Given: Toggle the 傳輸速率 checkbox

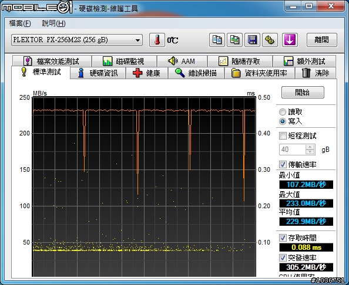Looking at the screenshot, I should (283, 165).
